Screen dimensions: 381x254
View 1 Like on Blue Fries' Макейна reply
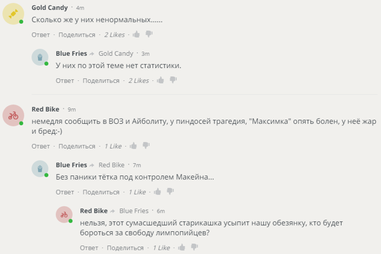[137, 192]
